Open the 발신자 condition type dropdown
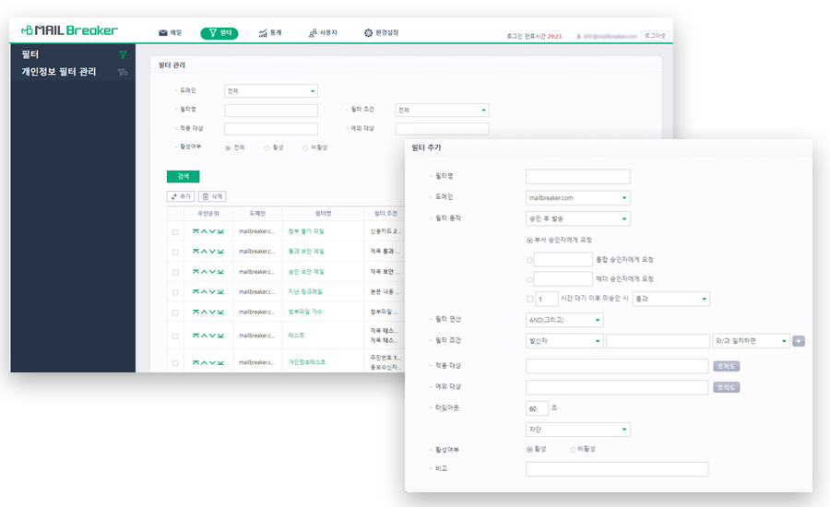The height and width of the screenshot is (507, 830). [564, 341]
